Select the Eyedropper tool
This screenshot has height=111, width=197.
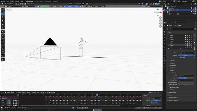3,31
